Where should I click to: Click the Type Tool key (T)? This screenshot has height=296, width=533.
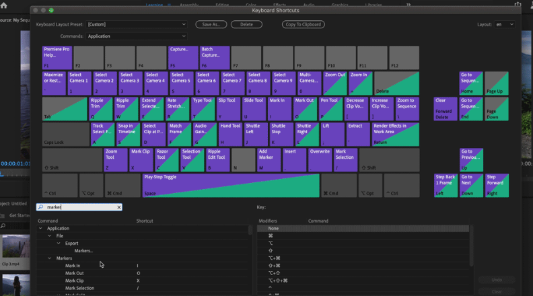point(203,108)
